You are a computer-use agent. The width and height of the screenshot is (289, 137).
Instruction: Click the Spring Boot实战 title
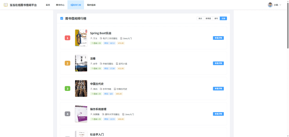point(101,33)
